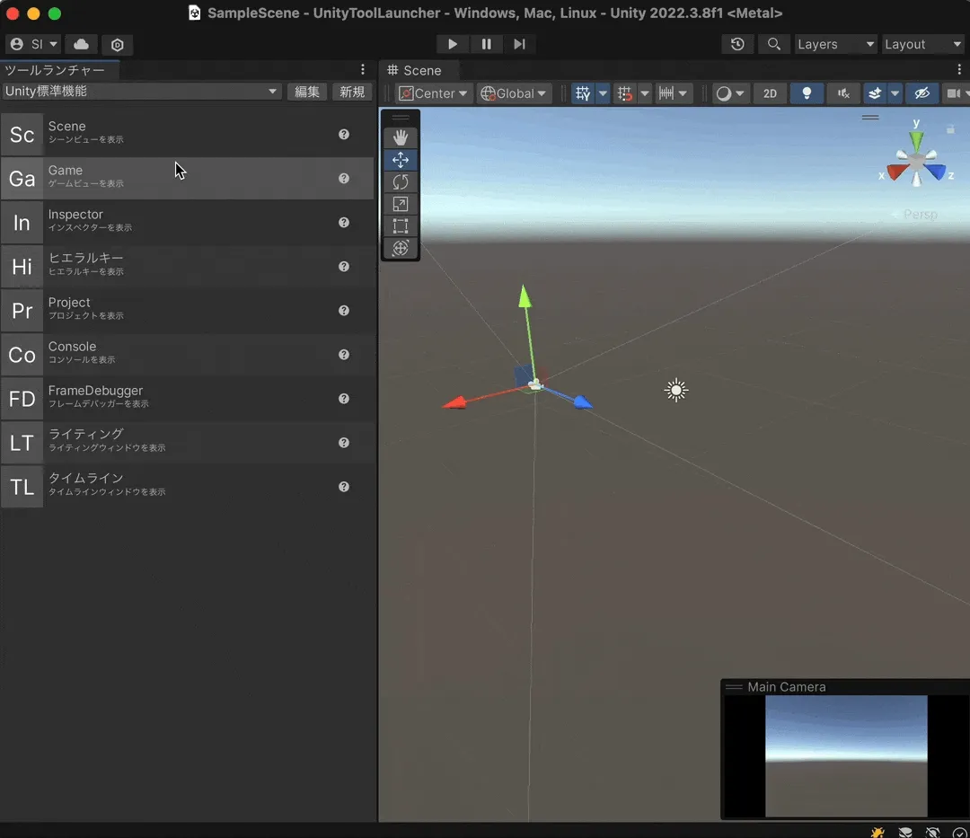Expand the Unity標準機能 dropdown
970x838 pixels.
click(x=141, y=92)
